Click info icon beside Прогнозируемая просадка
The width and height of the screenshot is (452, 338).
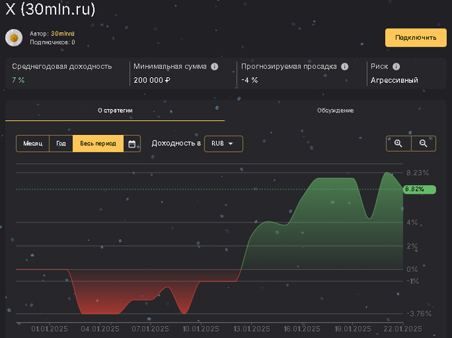(x=343, y=67)
